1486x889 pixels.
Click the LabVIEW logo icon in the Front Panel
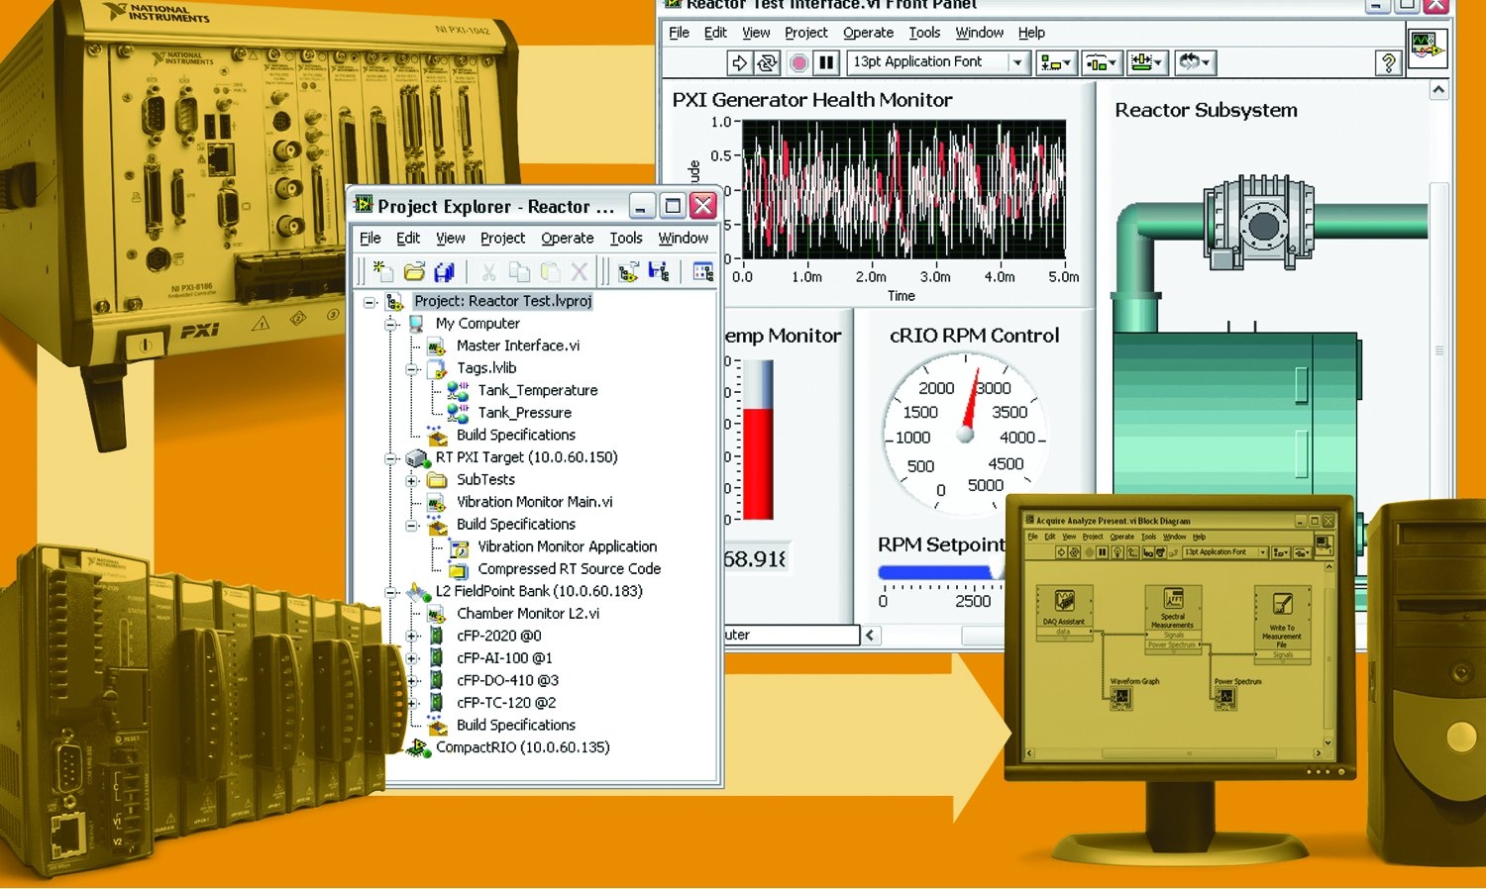[x=1427, y=47]
